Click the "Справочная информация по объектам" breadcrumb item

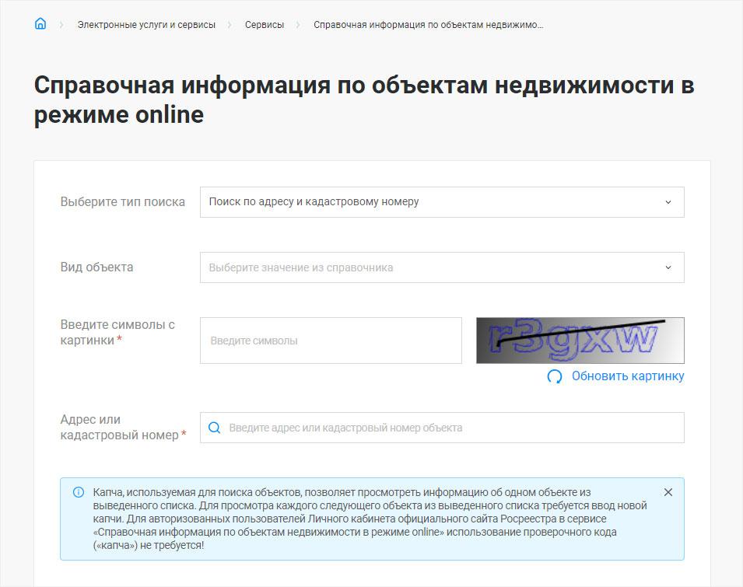(x=428, y=25)
